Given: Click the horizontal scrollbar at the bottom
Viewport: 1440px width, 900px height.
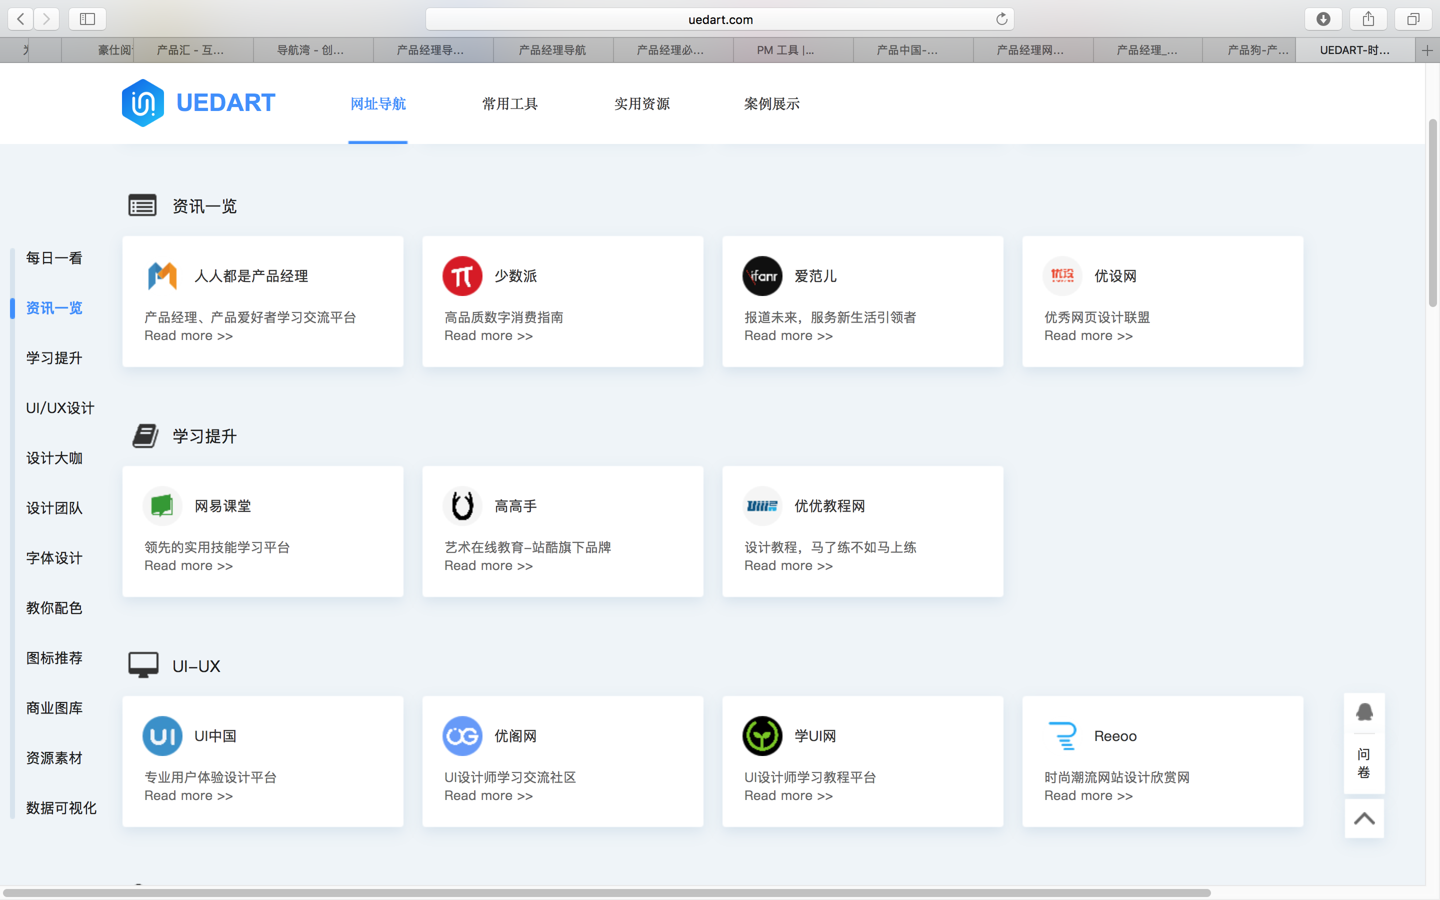Looking at the screenshot, I should pyautogui.click(x=607, y=893).
